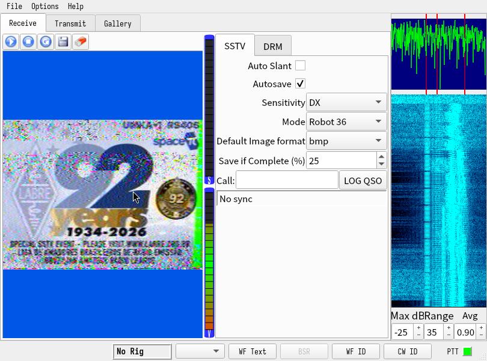The height and width of the screenshot is (361, 487).
Task: Open the Sensitivity dropdown showing DX
Action: click(346, 102)
